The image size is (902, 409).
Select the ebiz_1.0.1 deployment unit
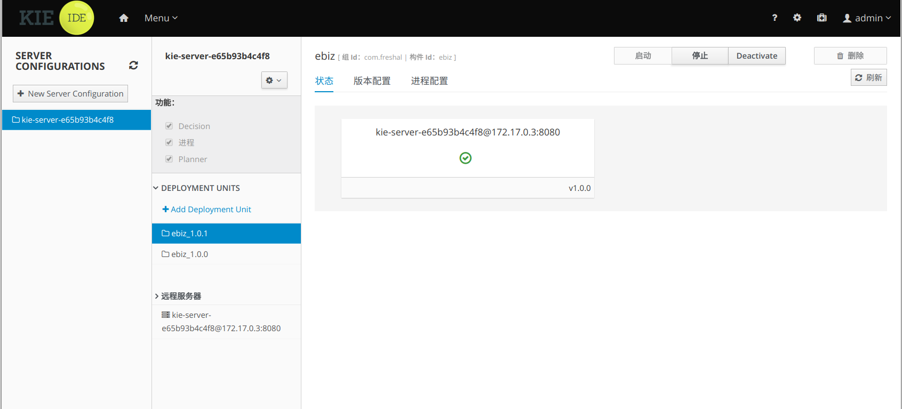click(x=226, y=234)
